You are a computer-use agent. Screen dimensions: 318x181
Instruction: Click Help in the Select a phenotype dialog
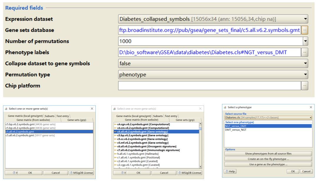click(230, 171)
